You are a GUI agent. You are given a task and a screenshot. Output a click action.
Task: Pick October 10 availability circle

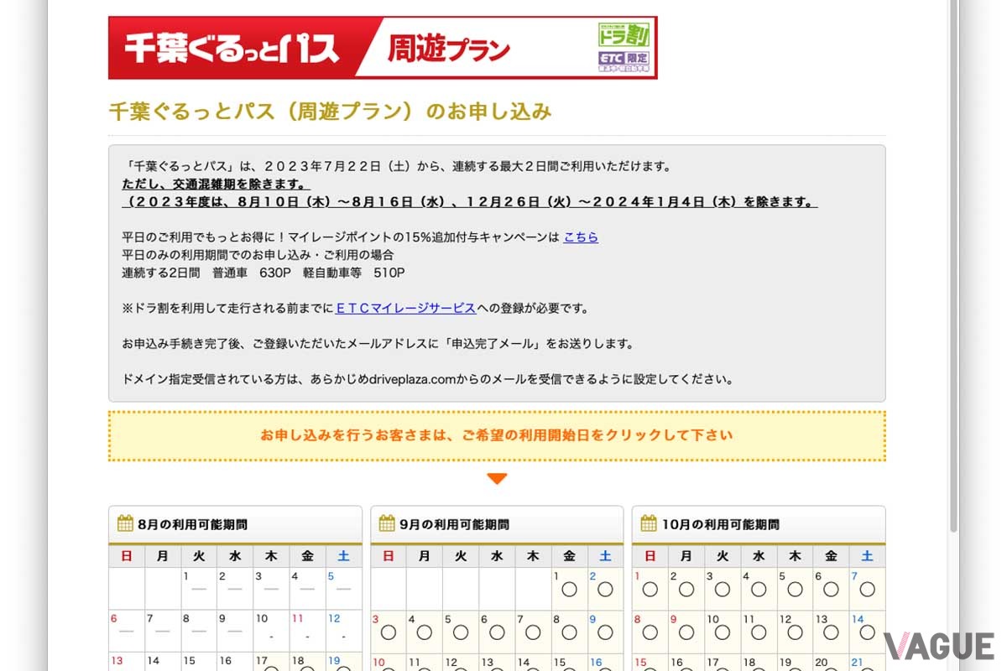coord(722,632)
